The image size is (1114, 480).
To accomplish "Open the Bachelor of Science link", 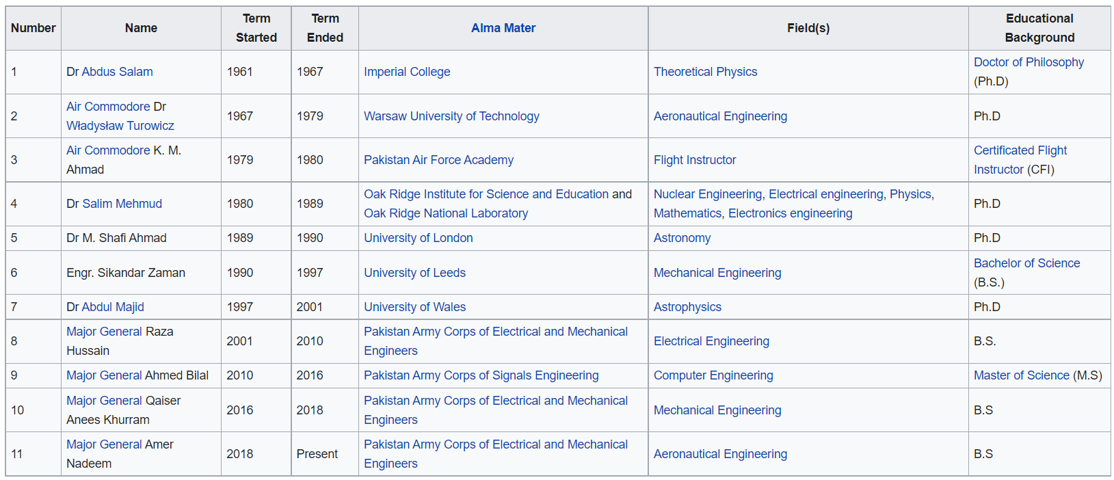I will (x=1026, y=263).
